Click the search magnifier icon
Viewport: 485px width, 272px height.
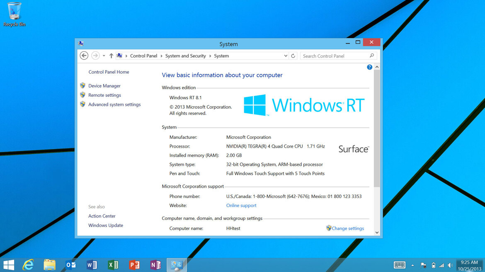click(x=372, y=55)
